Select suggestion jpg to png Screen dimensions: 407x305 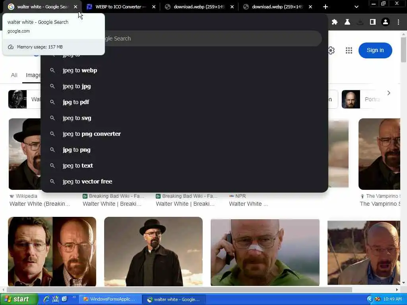(x=184, y=150)
